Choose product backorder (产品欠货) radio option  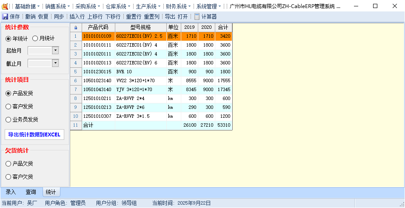(9, 164)
